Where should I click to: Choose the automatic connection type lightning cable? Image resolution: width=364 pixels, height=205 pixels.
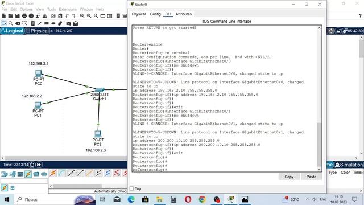point(53,173)
